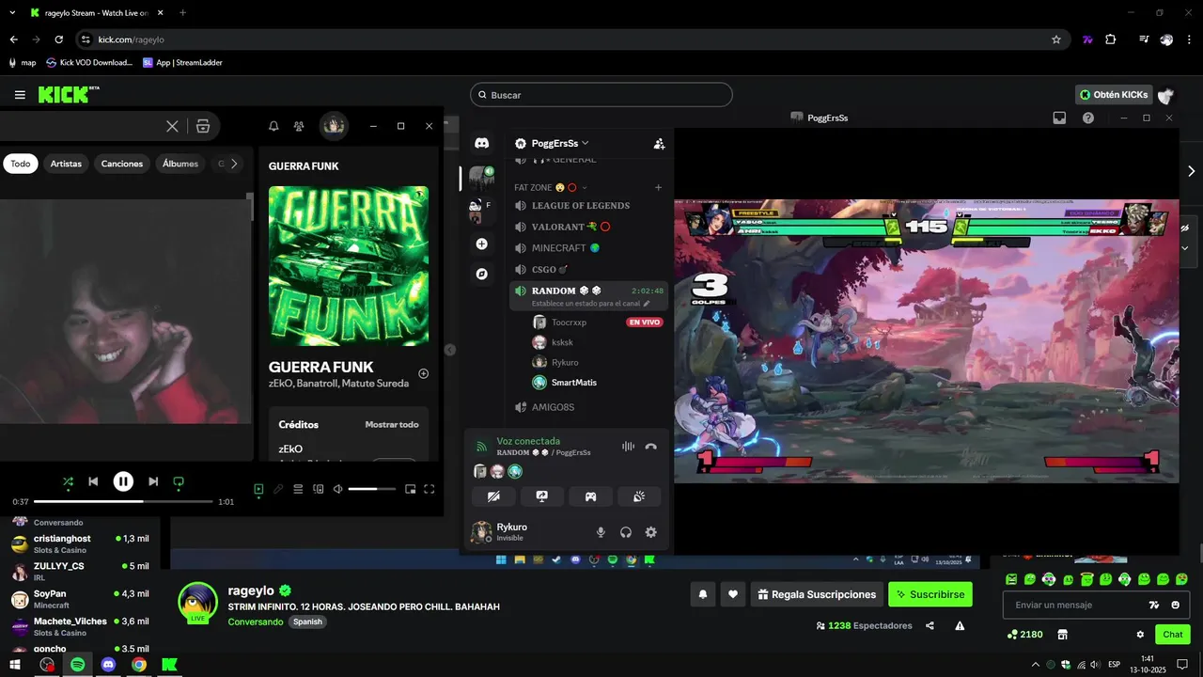Image resolution: width=1203 pixels, height=677 pixels.
Task: Open Discord invite people icon
Action: coord(659,144)
